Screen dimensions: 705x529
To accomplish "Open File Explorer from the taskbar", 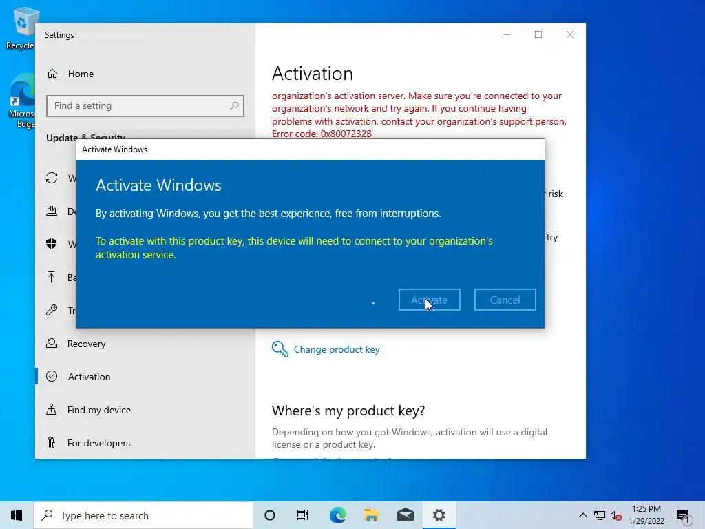I will (x=371, y=515).
